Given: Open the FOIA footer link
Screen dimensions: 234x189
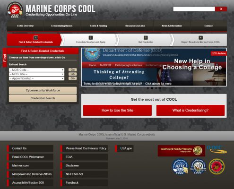Looking at the screenshot, I should [x=84, y=157].
